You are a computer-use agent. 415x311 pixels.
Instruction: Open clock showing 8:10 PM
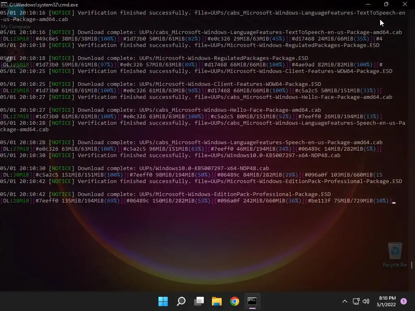[x=387, y=298]
